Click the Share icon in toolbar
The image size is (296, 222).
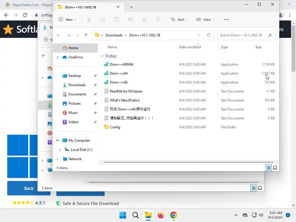click(145, 19)
